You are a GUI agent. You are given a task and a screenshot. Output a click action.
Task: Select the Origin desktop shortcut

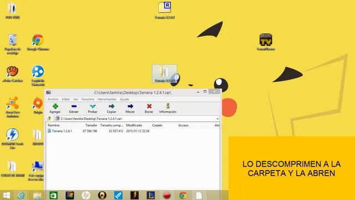coord(38,106)
